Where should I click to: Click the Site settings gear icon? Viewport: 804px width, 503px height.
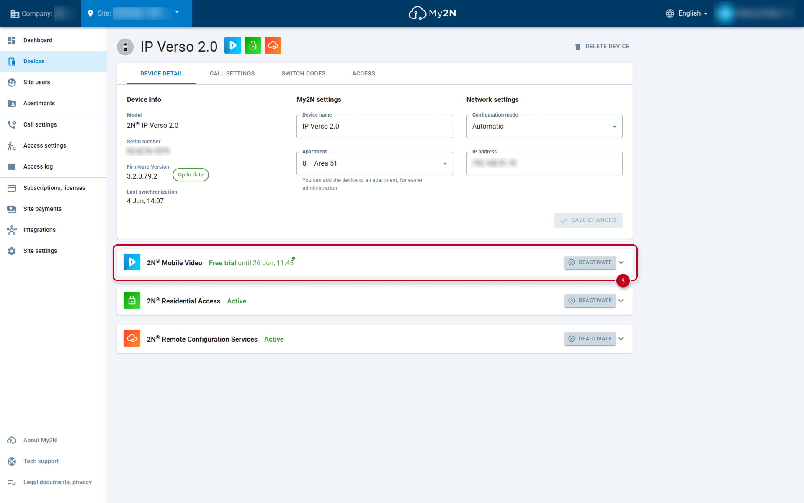12,251
